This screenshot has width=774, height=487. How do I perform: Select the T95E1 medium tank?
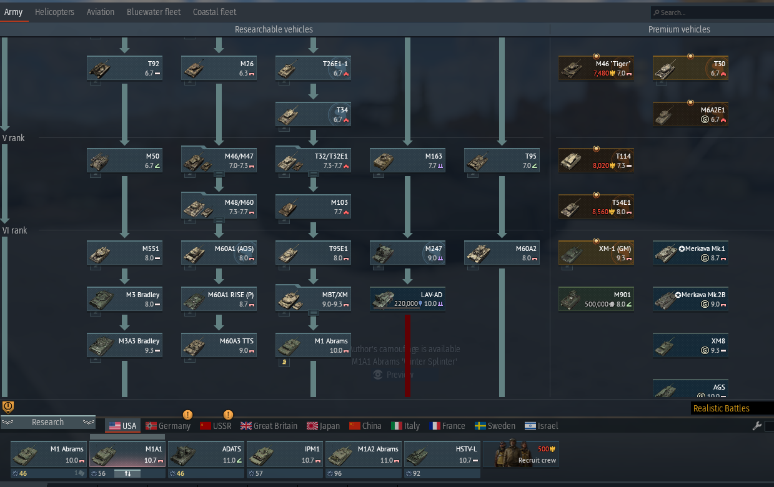click(x=313, y=253)
